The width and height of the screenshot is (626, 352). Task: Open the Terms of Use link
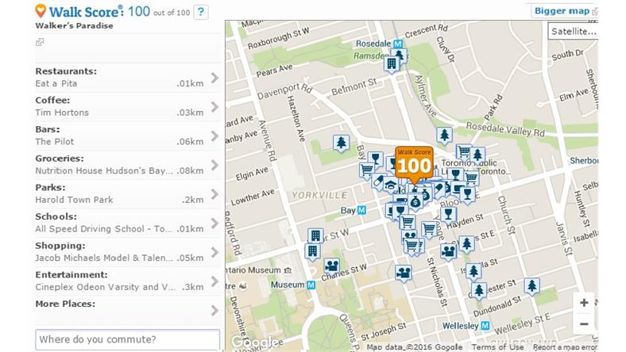click(x=500, y=347)
